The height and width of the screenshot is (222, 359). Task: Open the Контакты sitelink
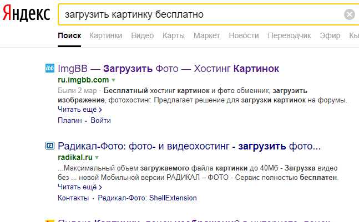point(73,198)
